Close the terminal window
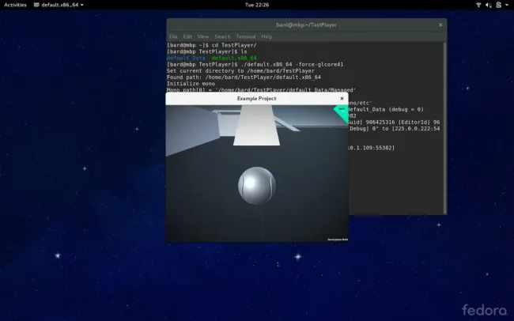 point(440,25)
